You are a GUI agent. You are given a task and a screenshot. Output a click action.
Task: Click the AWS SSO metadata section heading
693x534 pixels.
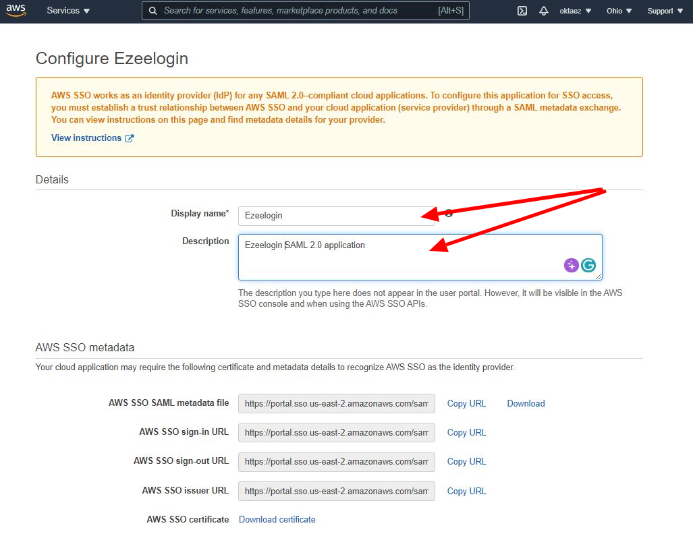[x=85, y=347]
